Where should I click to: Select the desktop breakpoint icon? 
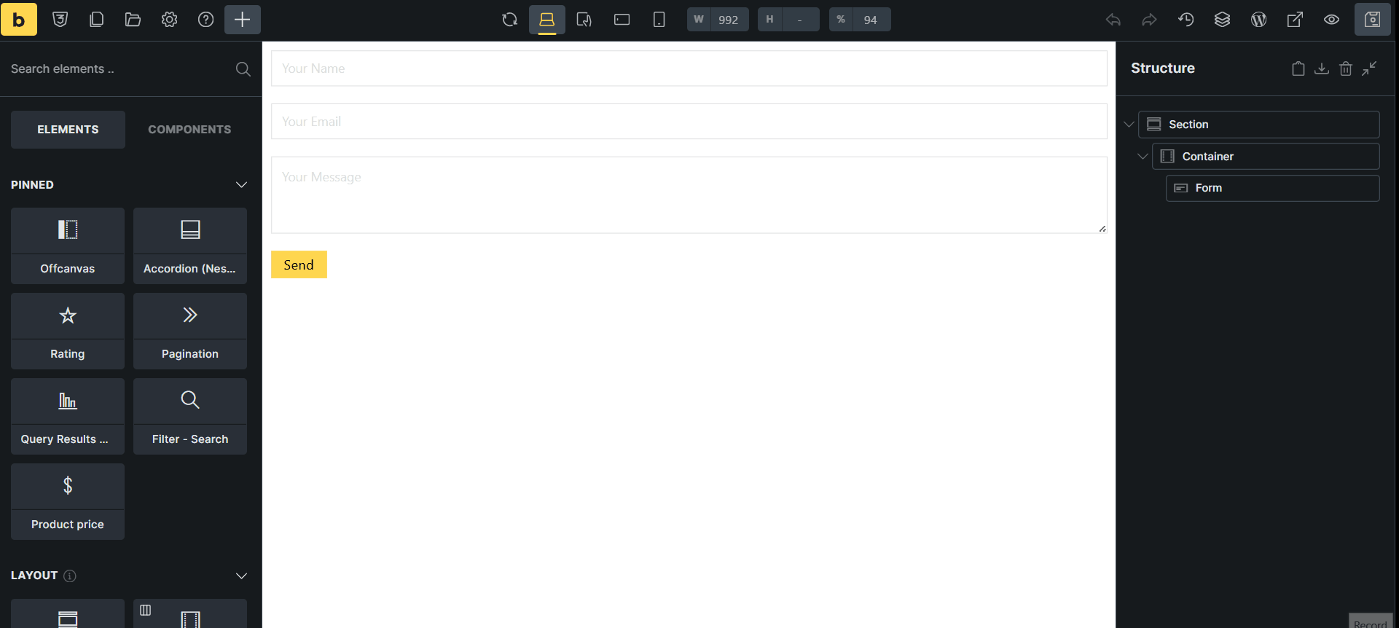click(x=547, y=20)
